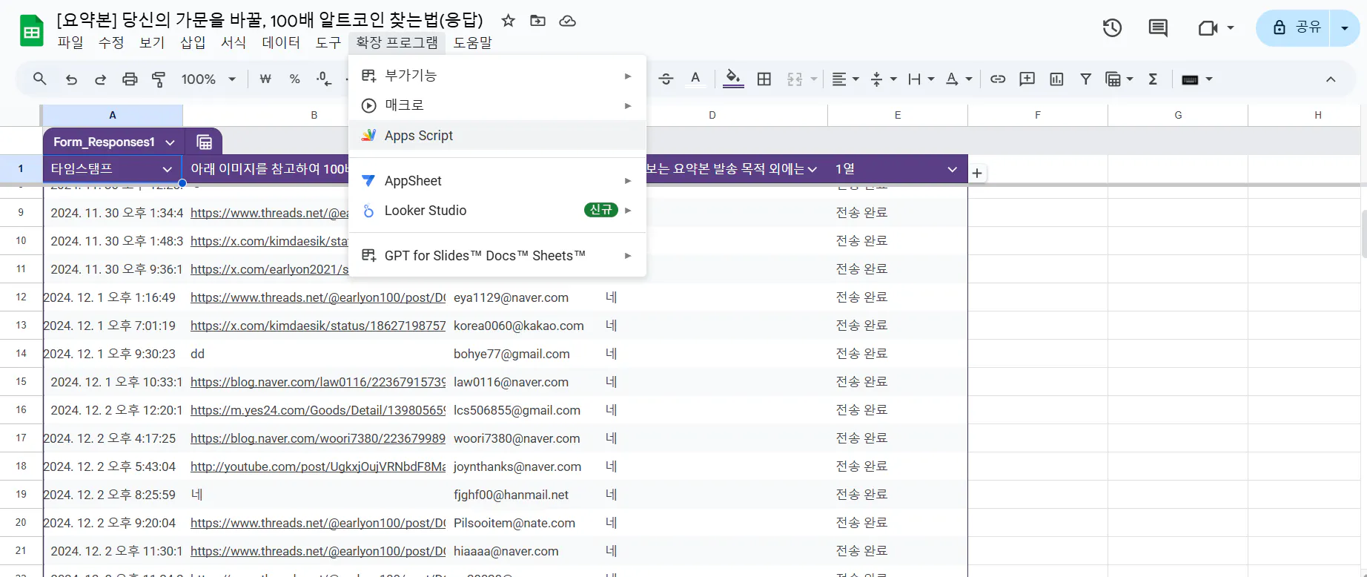The height and width of the screenshot is (577, 1367).
Task: Open text rotation options
Action: tap(959, 79)
